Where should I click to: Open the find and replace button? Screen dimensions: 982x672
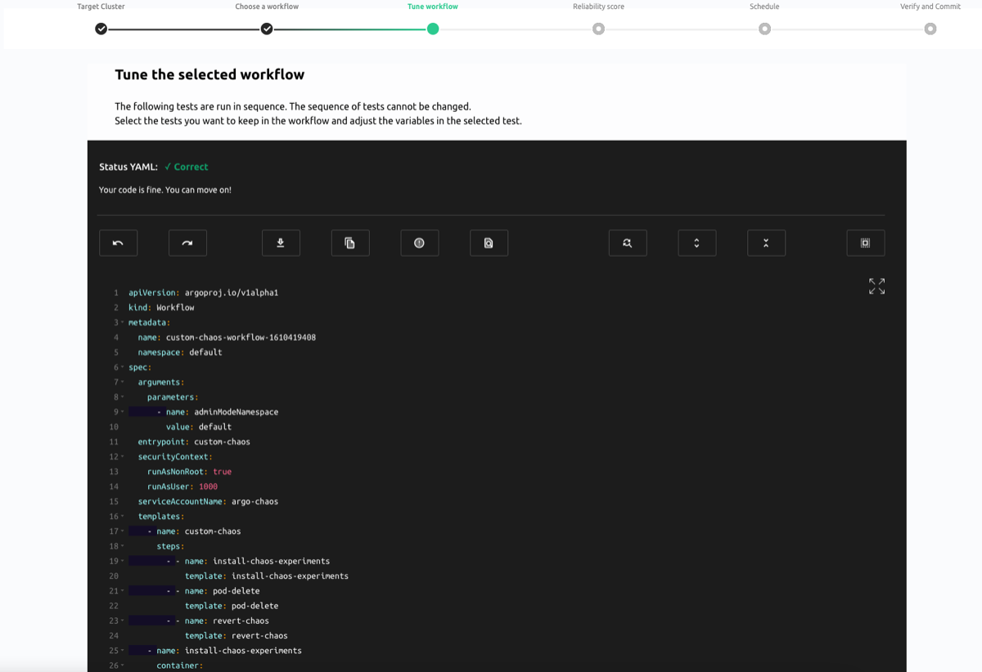click(628, 243)
